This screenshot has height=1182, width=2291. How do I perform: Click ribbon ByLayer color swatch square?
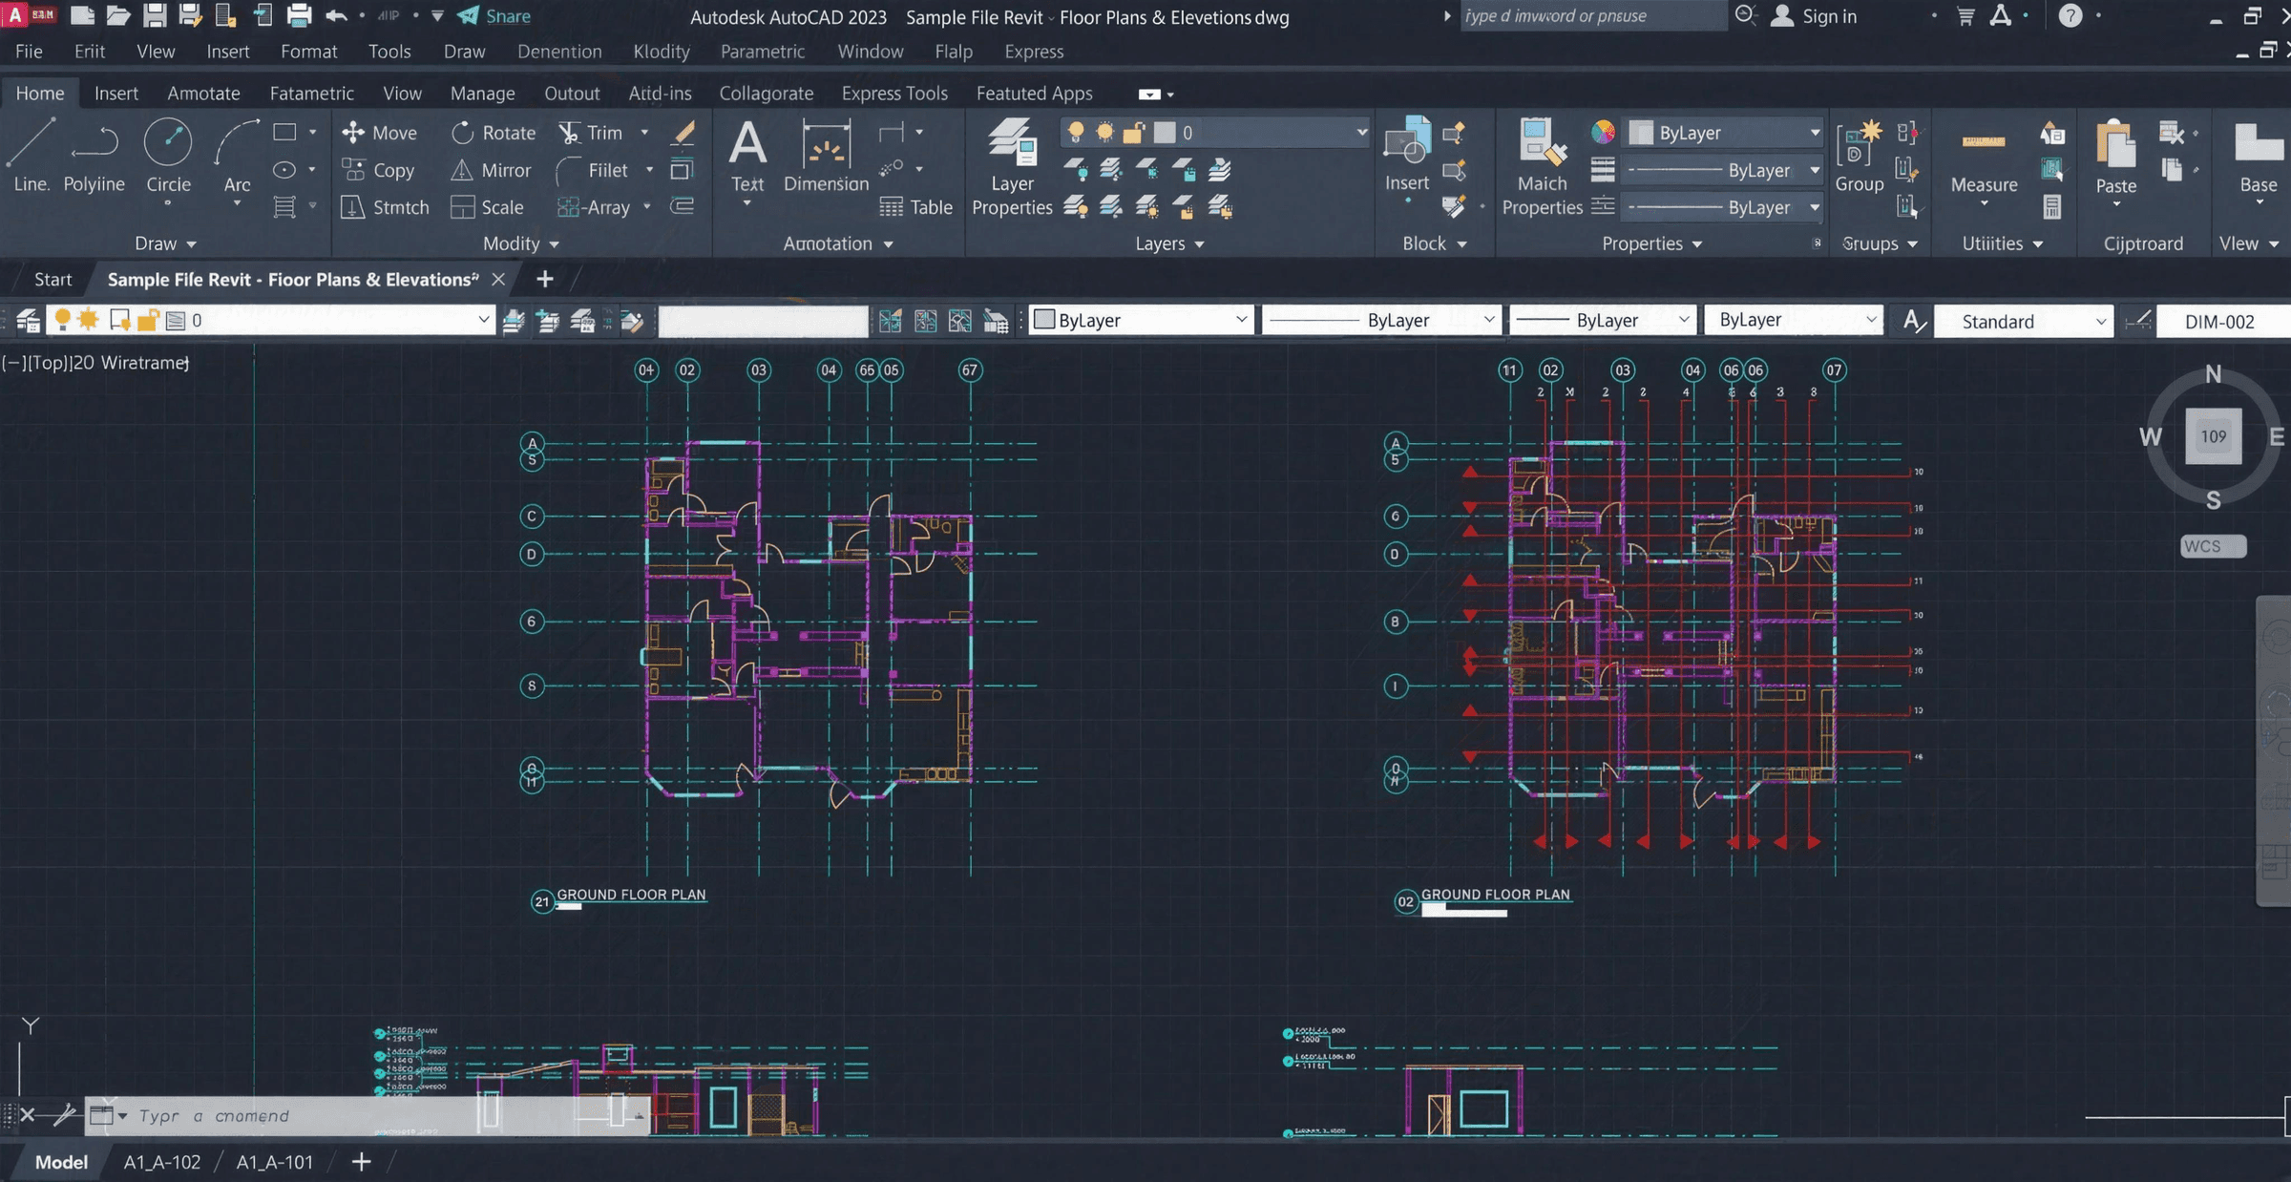coord(1641,133)
